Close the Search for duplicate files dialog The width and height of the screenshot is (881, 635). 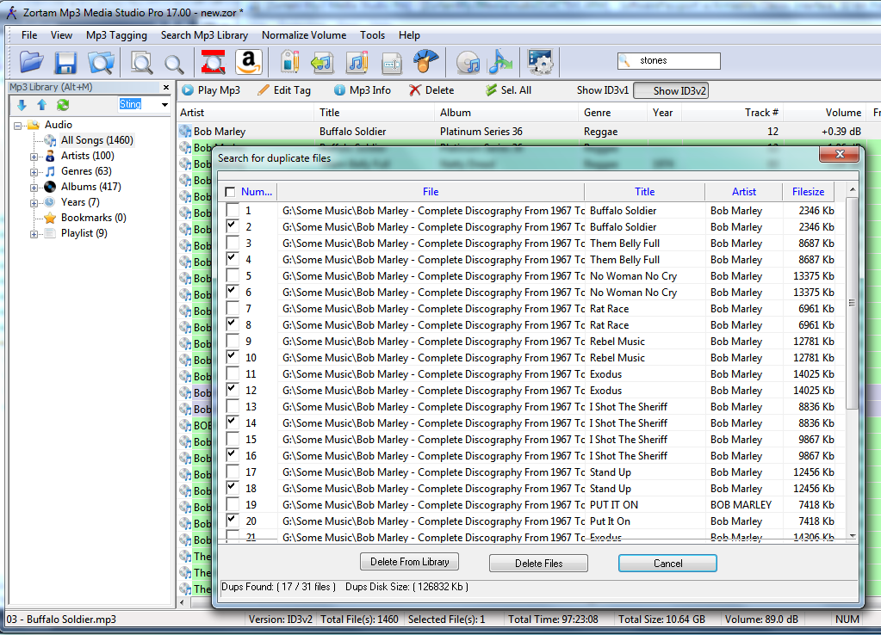[840, 153]
